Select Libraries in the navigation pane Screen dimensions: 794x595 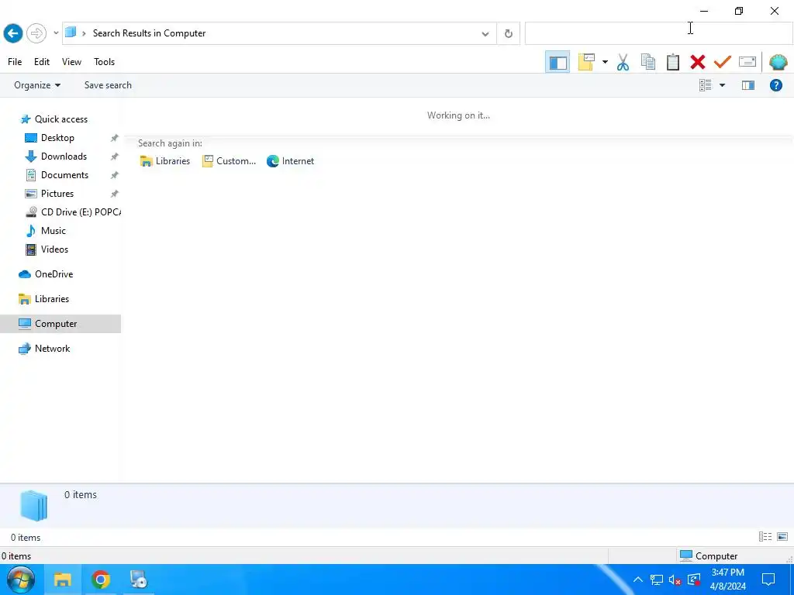pyautogui.click(x=52, y=299)
